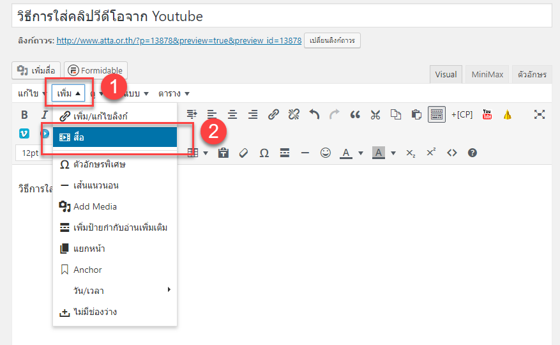The height and width of the screenshot is (345, 560).
Task: Click the paste as text icon
Action: pos(223,153)
